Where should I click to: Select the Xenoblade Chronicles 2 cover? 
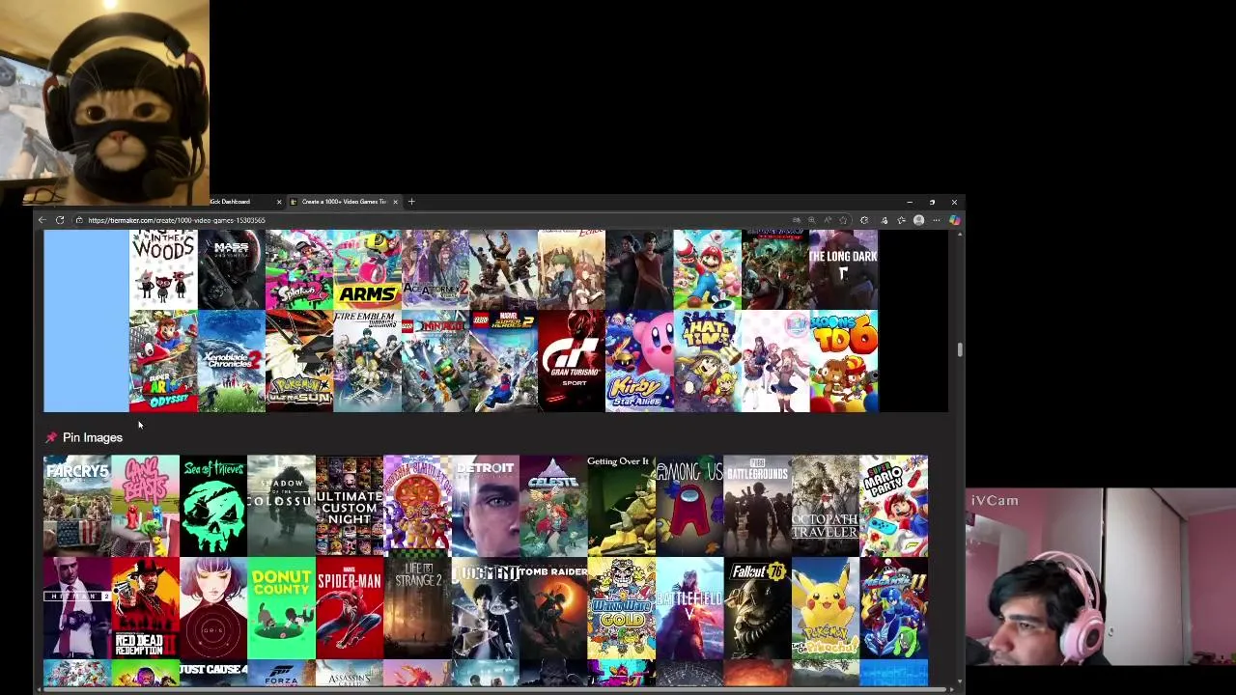(231, 361)
